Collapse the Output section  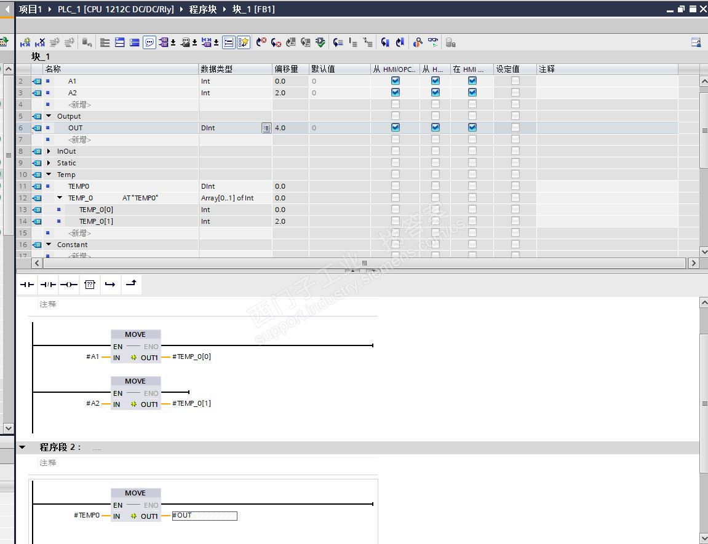[49, 116]
